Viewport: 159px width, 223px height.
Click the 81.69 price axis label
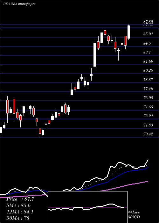[x=148, y=61]
